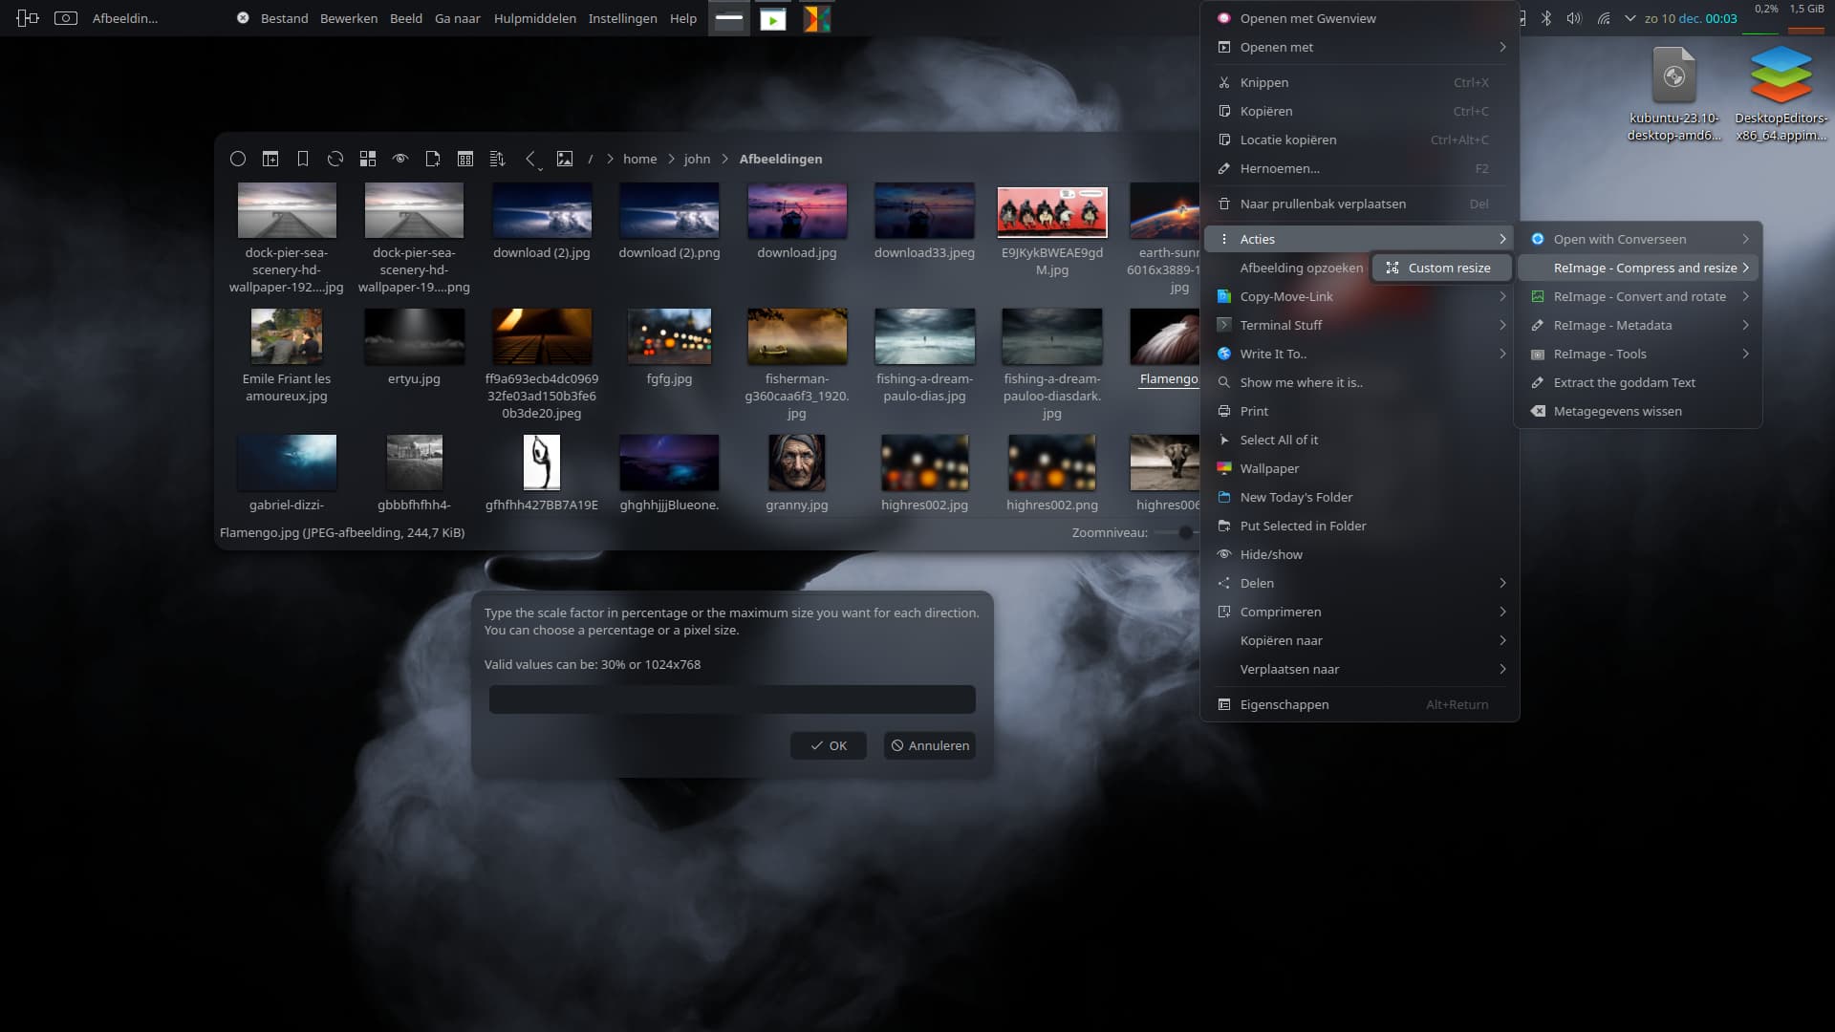The height and width of the screenshot is (1032, 1835).
Task: Open the Hulpmiddelen menu
Action: (534, 18)
